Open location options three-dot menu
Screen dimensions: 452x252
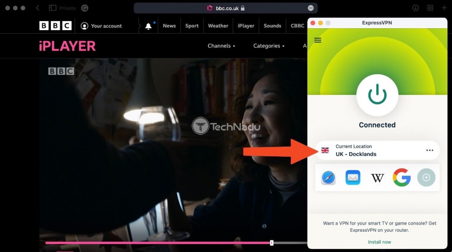[x=429, y=150]
